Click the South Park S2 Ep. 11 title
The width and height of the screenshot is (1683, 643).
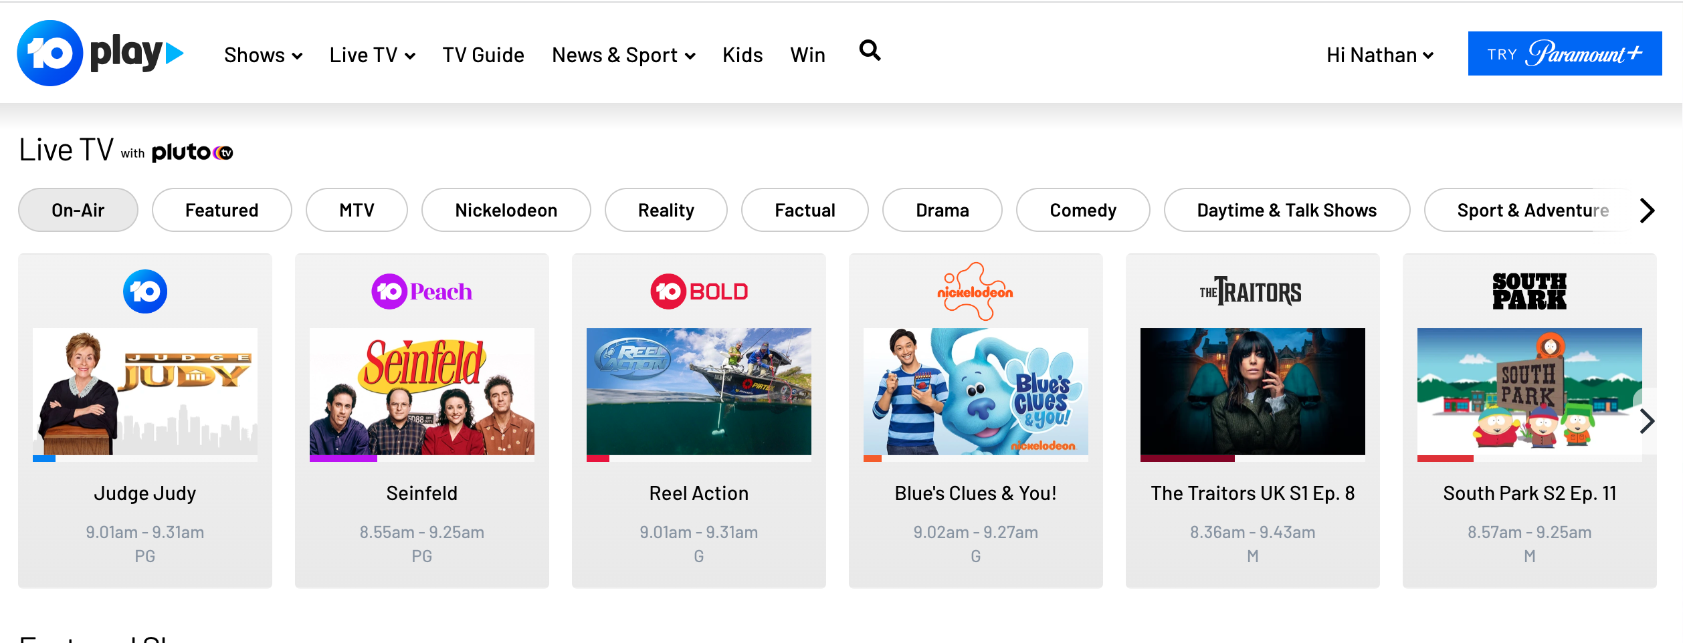coord(1530,493)
